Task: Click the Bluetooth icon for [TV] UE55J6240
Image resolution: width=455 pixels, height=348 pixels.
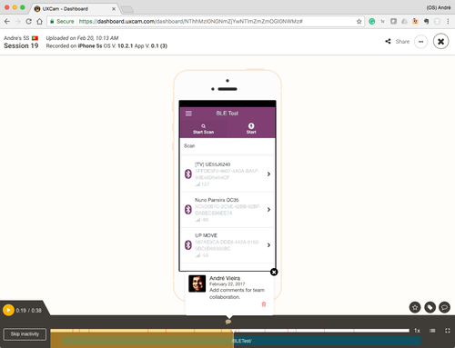Action: pyautogui.click(x=188, y=174)
